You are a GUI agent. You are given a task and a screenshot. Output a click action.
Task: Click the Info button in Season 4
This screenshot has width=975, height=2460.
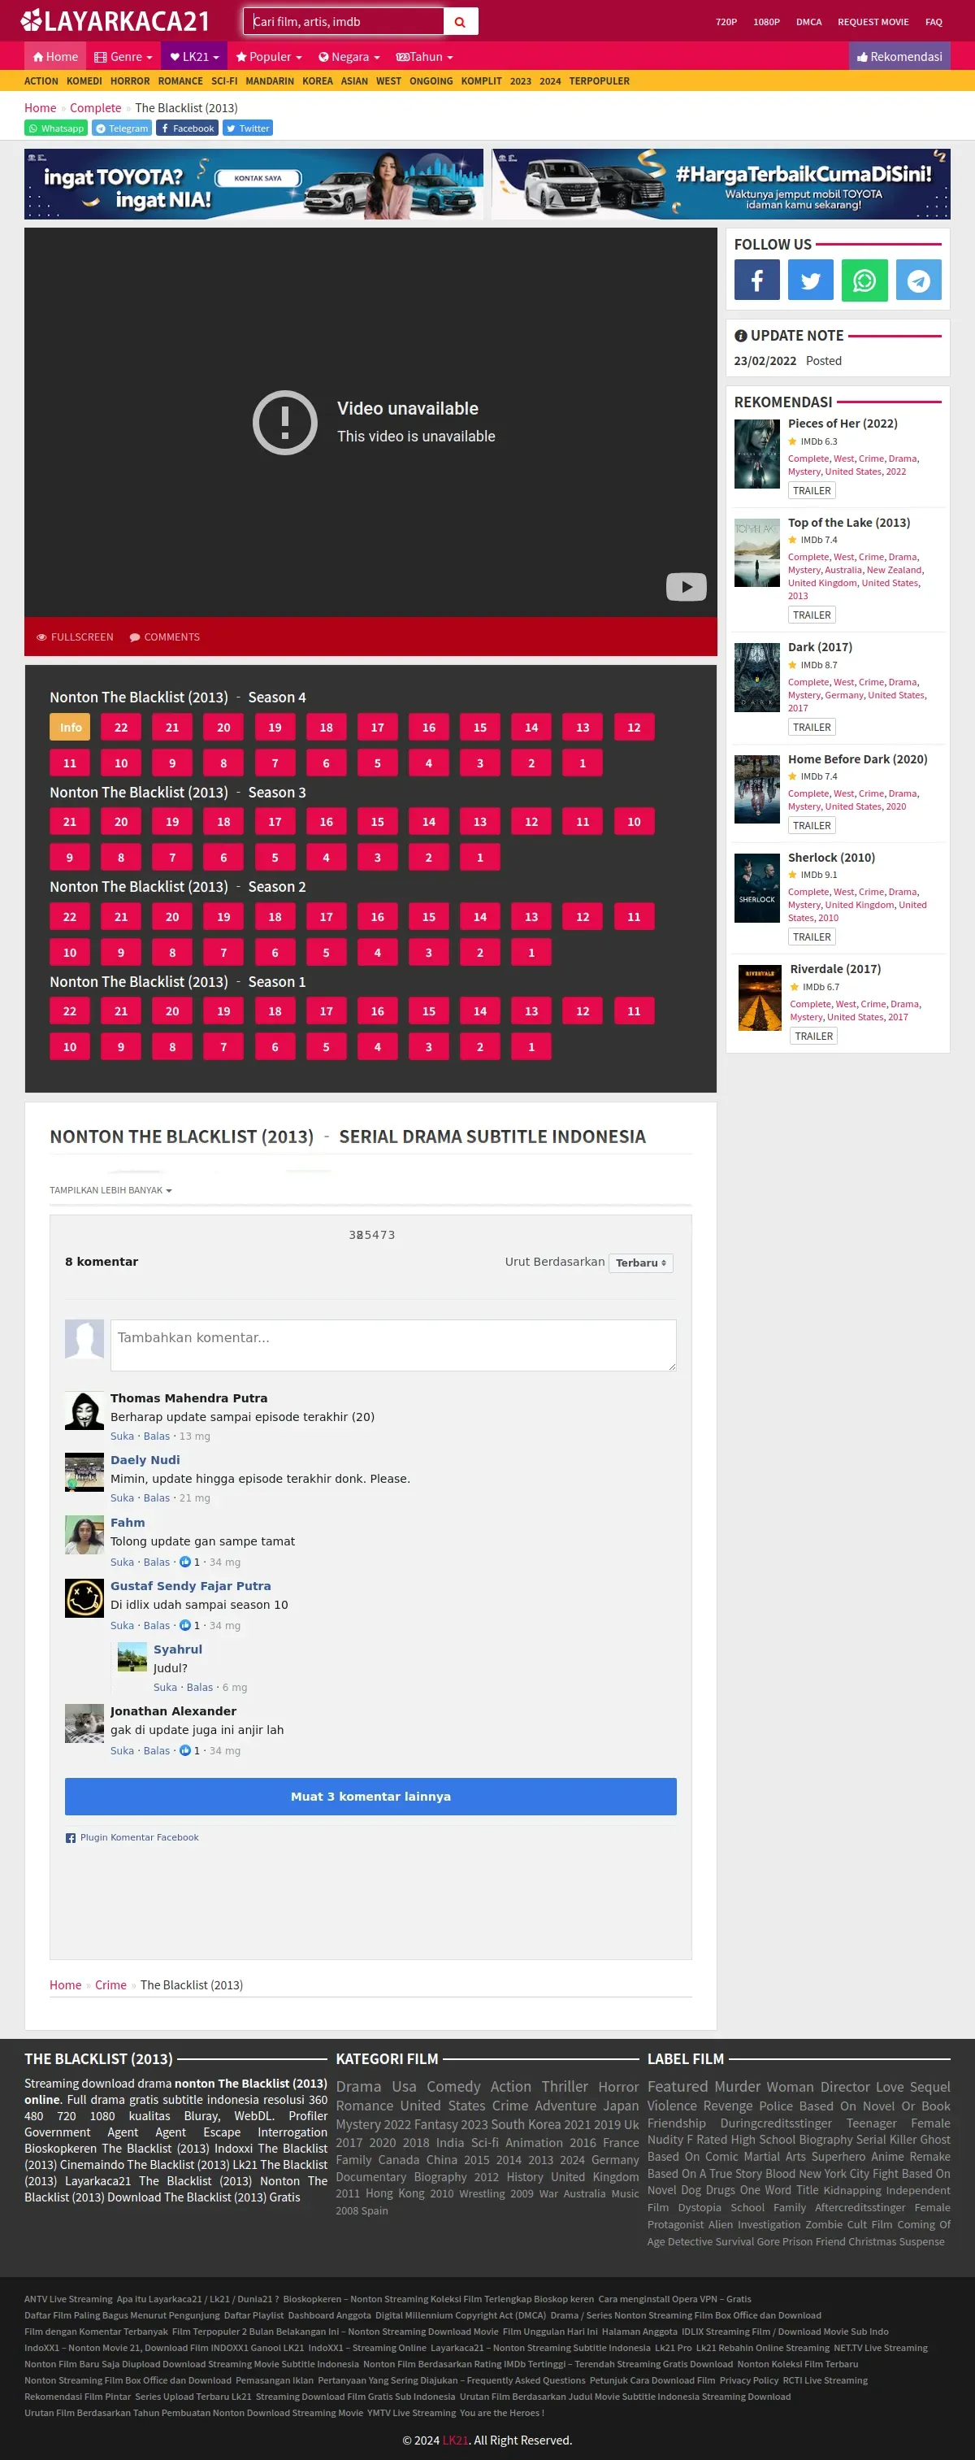(70, 727)
